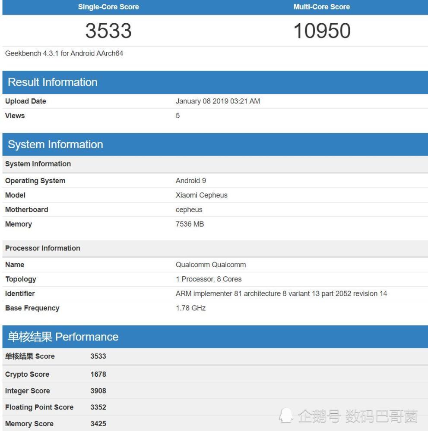428x431 pixels.
Task: Select the cepheus motherboard value
Action: (x=189, y=209)
